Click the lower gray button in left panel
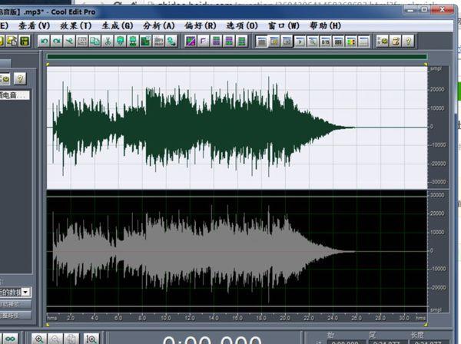461x344 pixels. [x=15, y=316]
